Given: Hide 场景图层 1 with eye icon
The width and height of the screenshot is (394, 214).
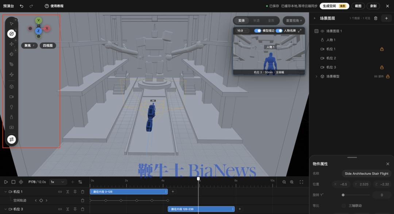Looking at the screenshot, I should tap(322, 31).
